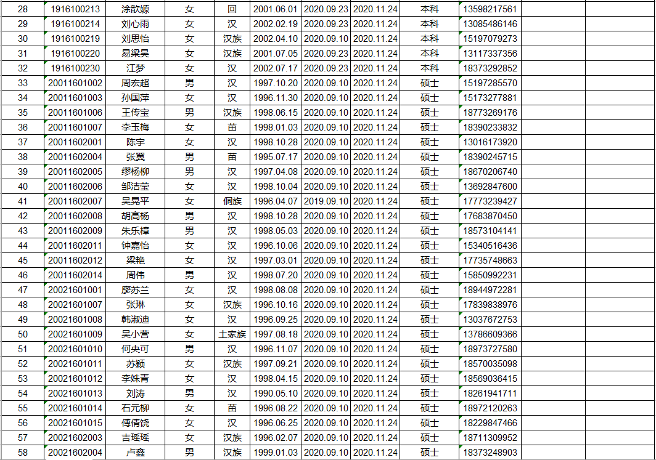This screenshot has height=460, width=656.
Task: Select the name cell 孙国萍
Action: [x=135, y=98]
